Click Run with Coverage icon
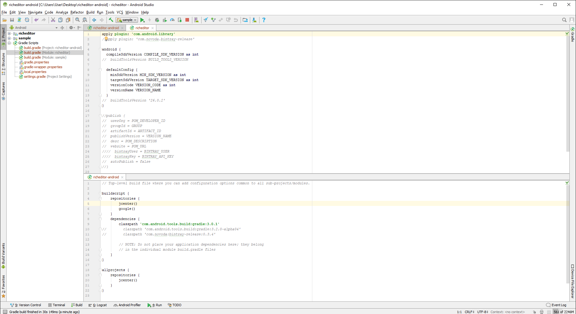Viewport: 576px width, 314px height. (x=165, y=20)
